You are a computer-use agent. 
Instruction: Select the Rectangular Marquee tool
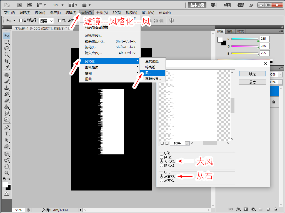[x=7, y=42]
